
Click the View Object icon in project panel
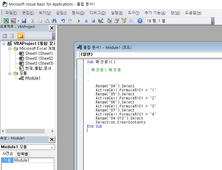(11, 36)
